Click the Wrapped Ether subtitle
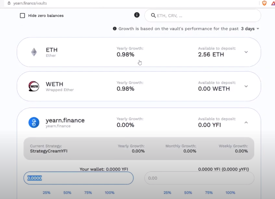Viewport: 275px width, 199px height. pyautogui.click(x=60, y=90)
